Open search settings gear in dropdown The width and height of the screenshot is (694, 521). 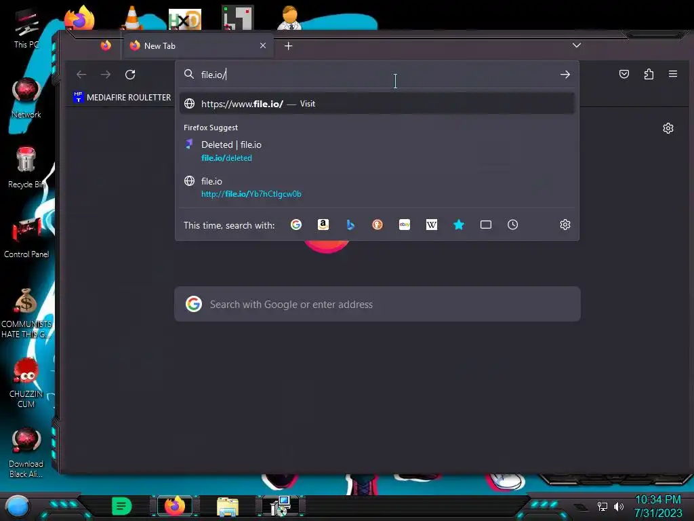point(565,225)
